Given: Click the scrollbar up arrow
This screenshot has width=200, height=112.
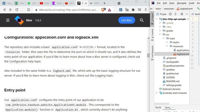Looking at the screenshot, I should (148, 38).
